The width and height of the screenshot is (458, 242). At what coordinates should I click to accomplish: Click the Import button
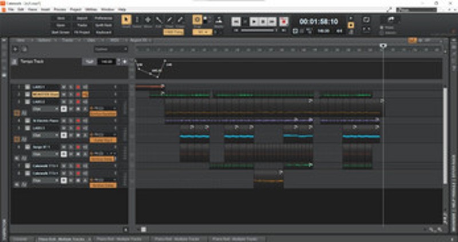click(82, 18)
